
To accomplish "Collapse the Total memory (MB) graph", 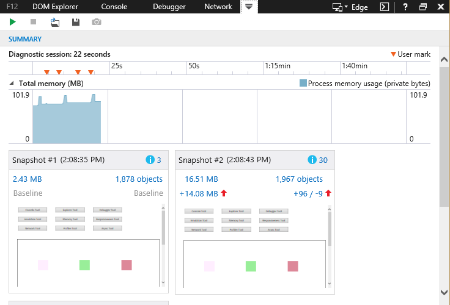I will [12, 84].
